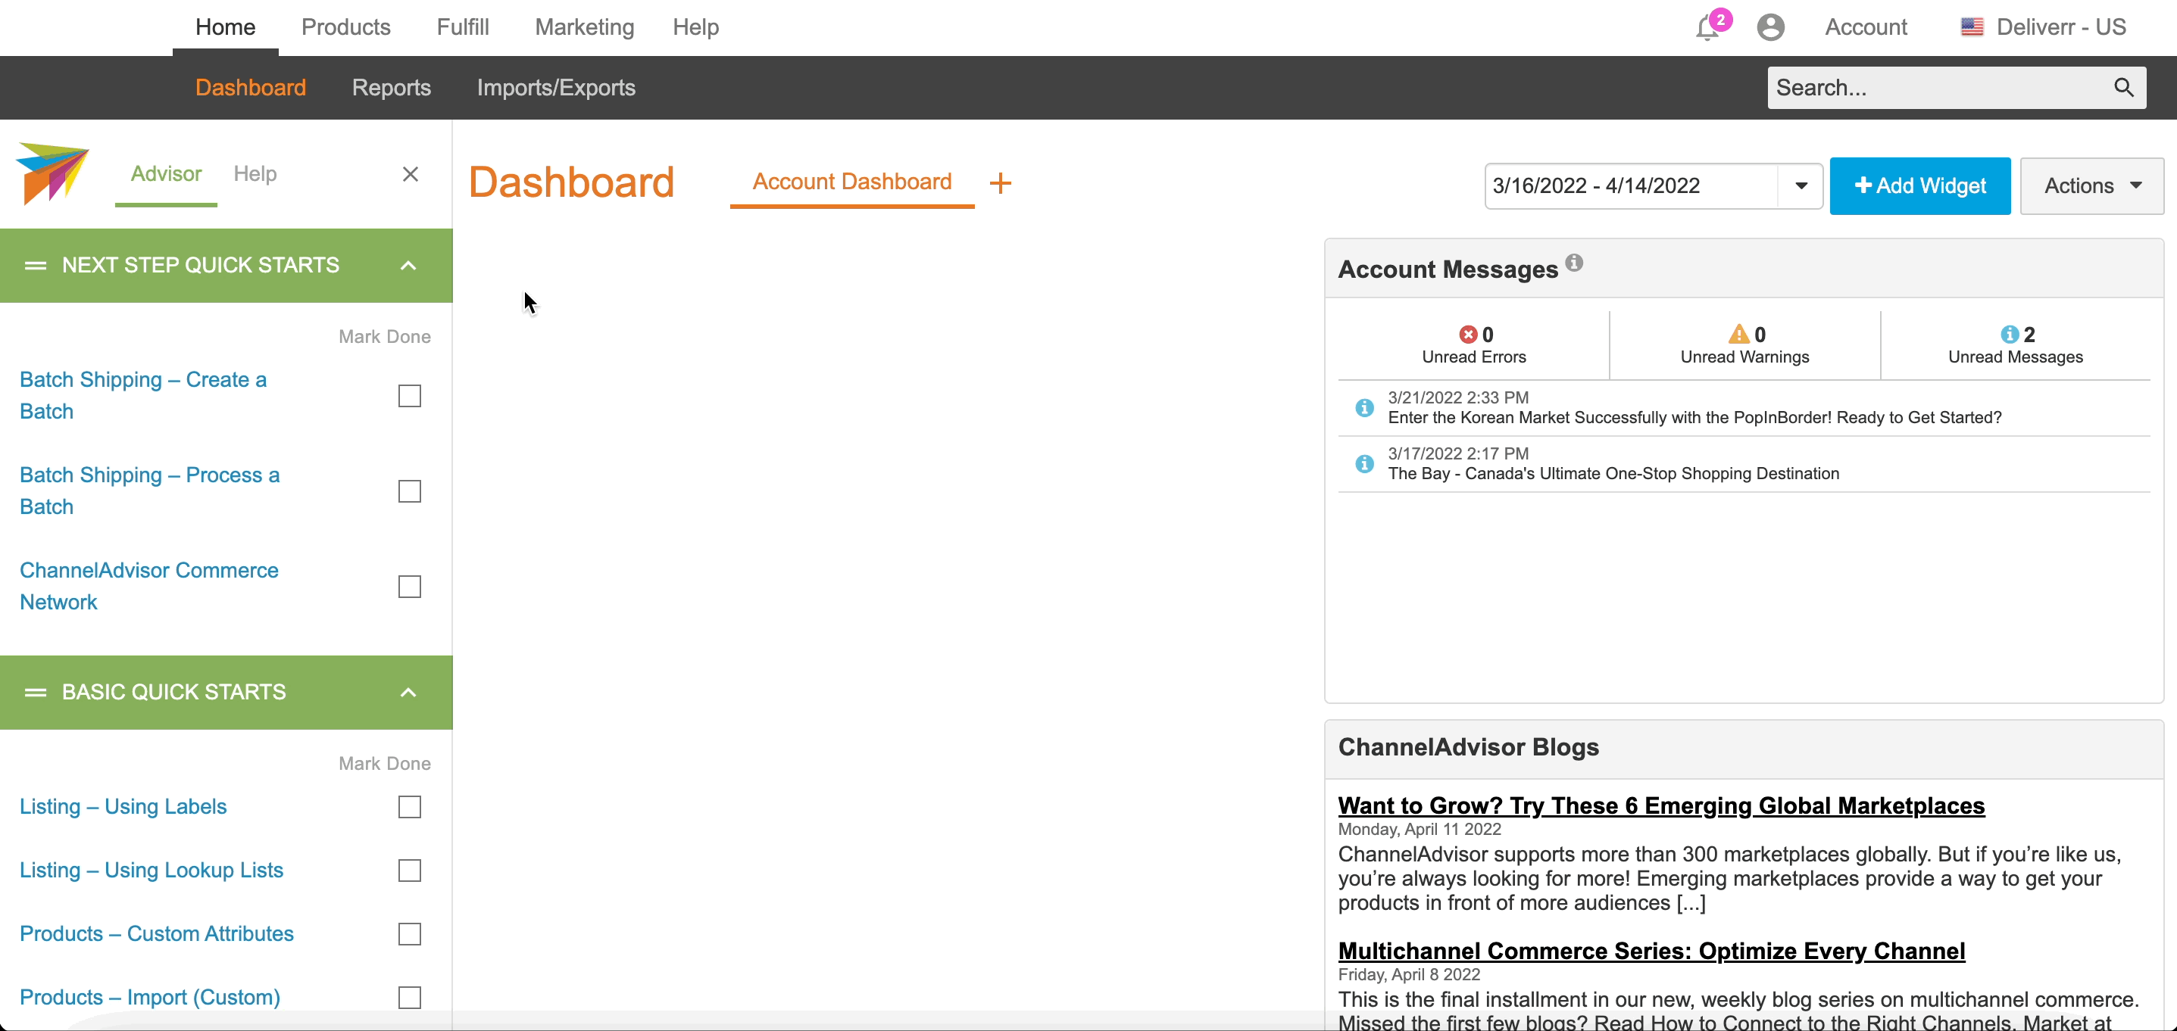The image size is (2177, 1031).
Task: Click drag handle of Basic Quick Starts
Action: coord(36,693)
